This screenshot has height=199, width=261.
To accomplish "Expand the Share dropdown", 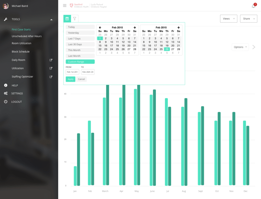I will click(248, 19).
